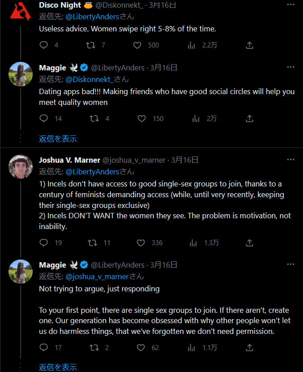
Task: Open Joshua V. Marner's profile picture
Action: (21, 167)
